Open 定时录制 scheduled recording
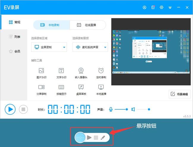This screenshot has width=193, height=147. tap(101, 73)
